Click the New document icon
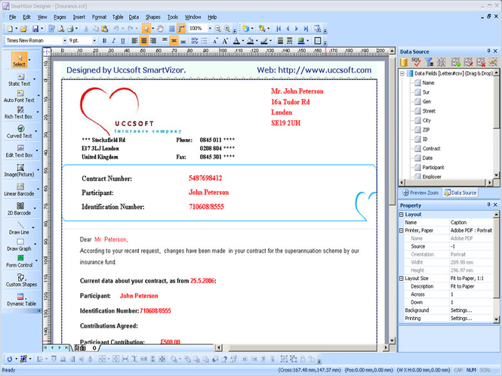This screenshot has height=376, width=502. 10,29
